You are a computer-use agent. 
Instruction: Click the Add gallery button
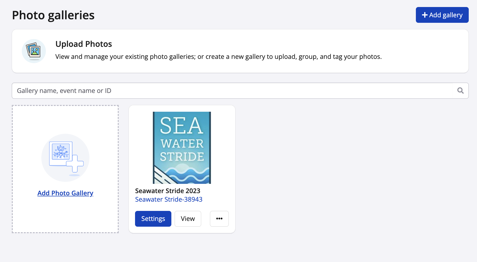442,15
